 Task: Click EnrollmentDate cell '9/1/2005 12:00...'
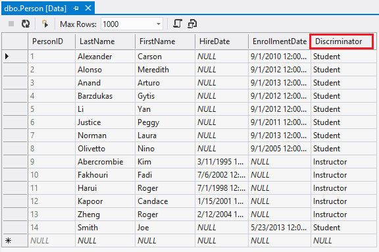click(x=280, y=149)
